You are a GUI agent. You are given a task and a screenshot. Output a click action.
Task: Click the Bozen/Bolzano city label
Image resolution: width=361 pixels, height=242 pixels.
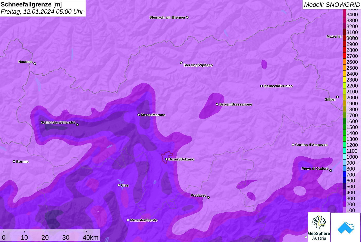(x=182, y=159)
